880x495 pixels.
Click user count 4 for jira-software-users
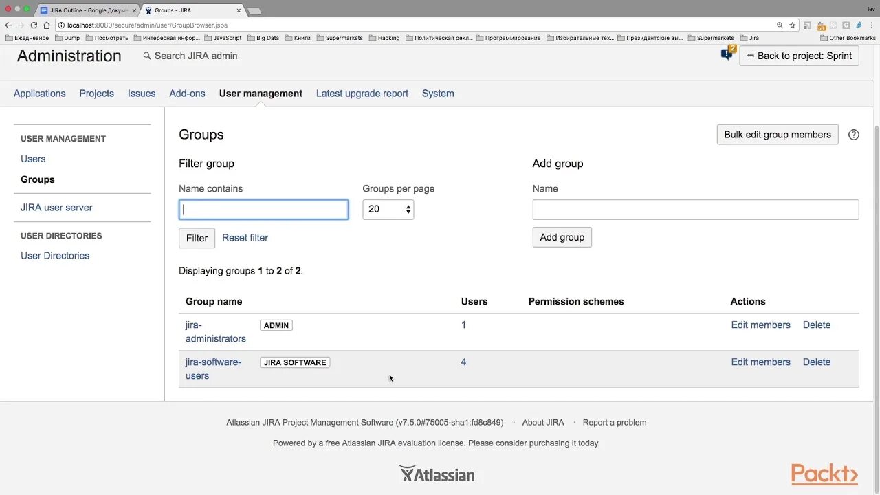coord(463,362)
